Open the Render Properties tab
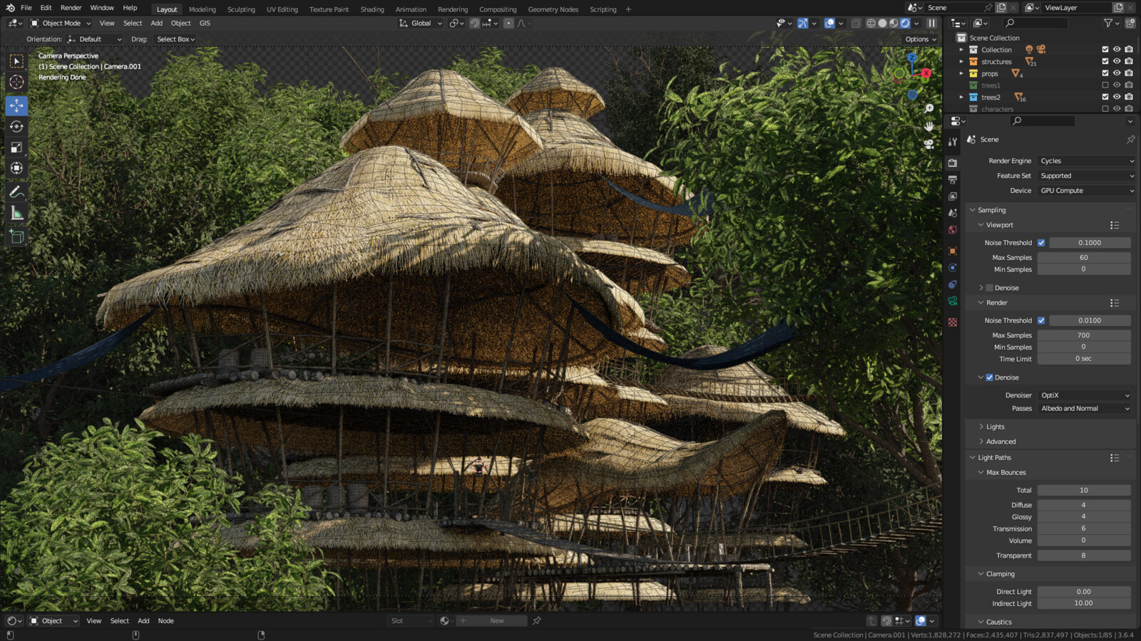This screenshot has height=641, width=1141. [x=953, y=162]
